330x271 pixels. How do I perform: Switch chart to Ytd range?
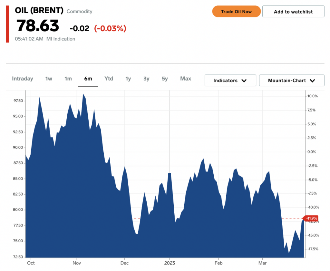109,79
